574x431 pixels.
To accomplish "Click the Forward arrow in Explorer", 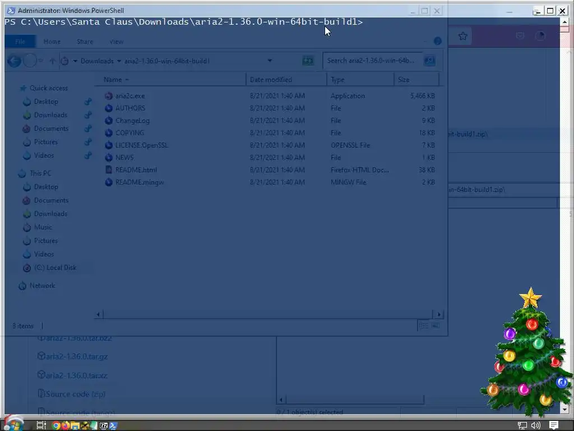I will 30,61.
